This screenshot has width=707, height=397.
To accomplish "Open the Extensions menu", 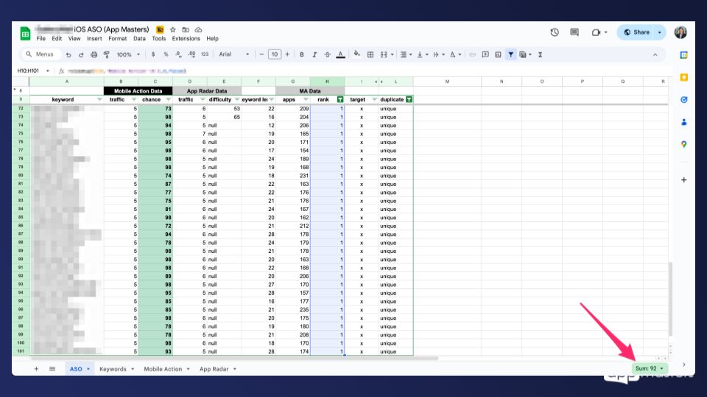I will coord(186,39).
